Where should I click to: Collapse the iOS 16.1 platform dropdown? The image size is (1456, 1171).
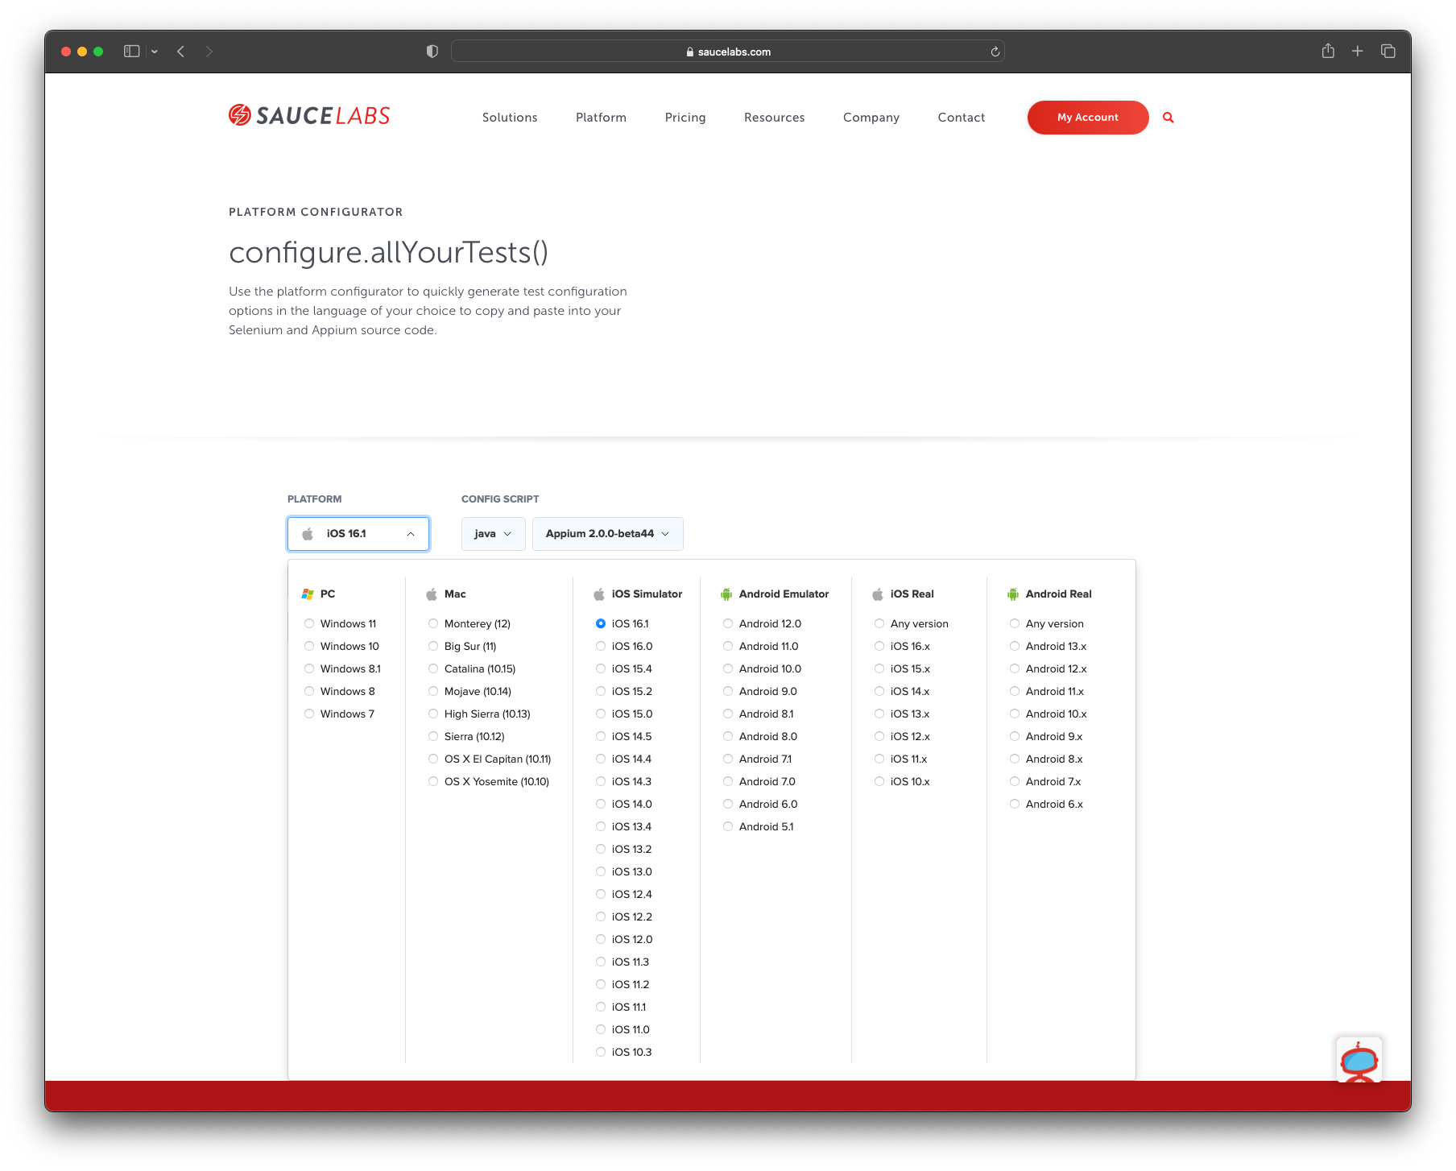tap(358, 534)
